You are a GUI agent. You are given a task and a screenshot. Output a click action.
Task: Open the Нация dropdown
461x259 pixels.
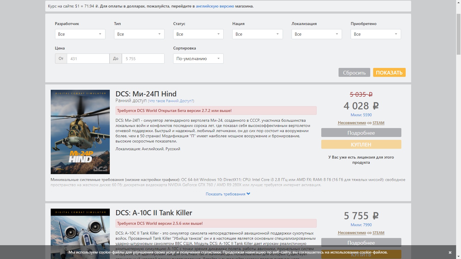tap(258, 34)
